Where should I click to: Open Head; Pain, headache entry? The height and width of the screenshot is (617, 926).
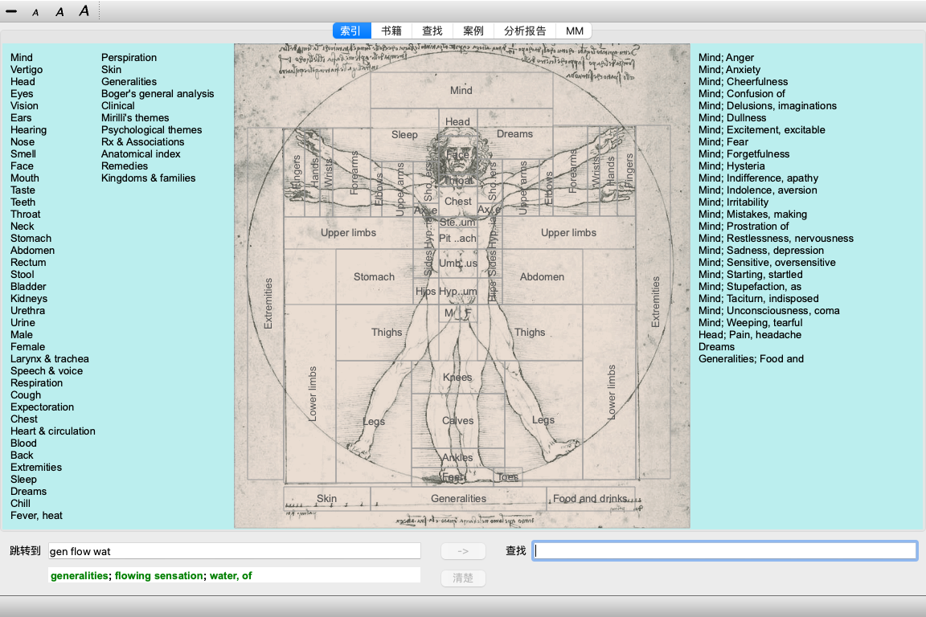click(x=749, y=335)
